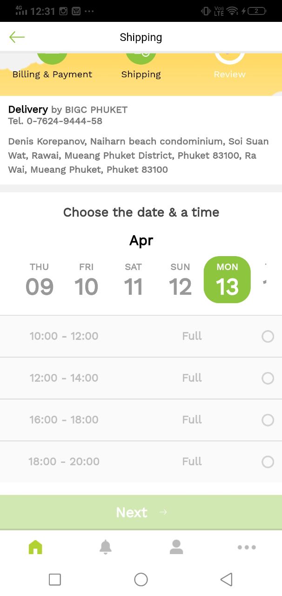The height and width of the screenshot is (596, 282).
Task: Open the more options dots icon
Action: (247, 548)
